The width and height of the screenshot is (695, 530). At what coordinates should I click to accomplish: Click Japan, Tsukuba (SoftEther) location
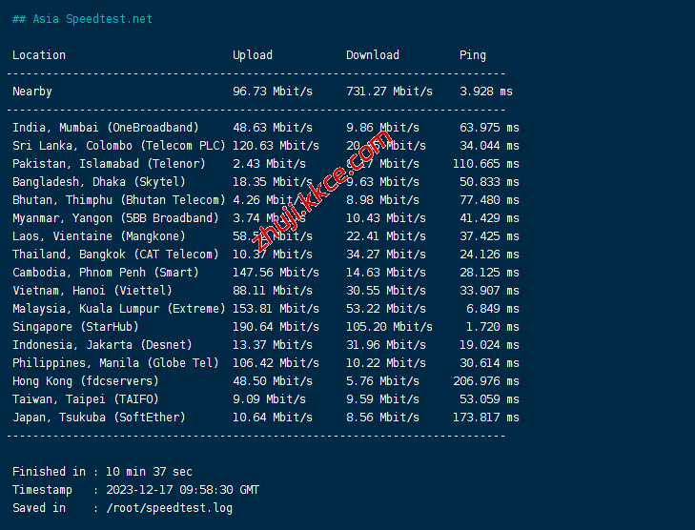pyautogui.click(x=99, y=418)
